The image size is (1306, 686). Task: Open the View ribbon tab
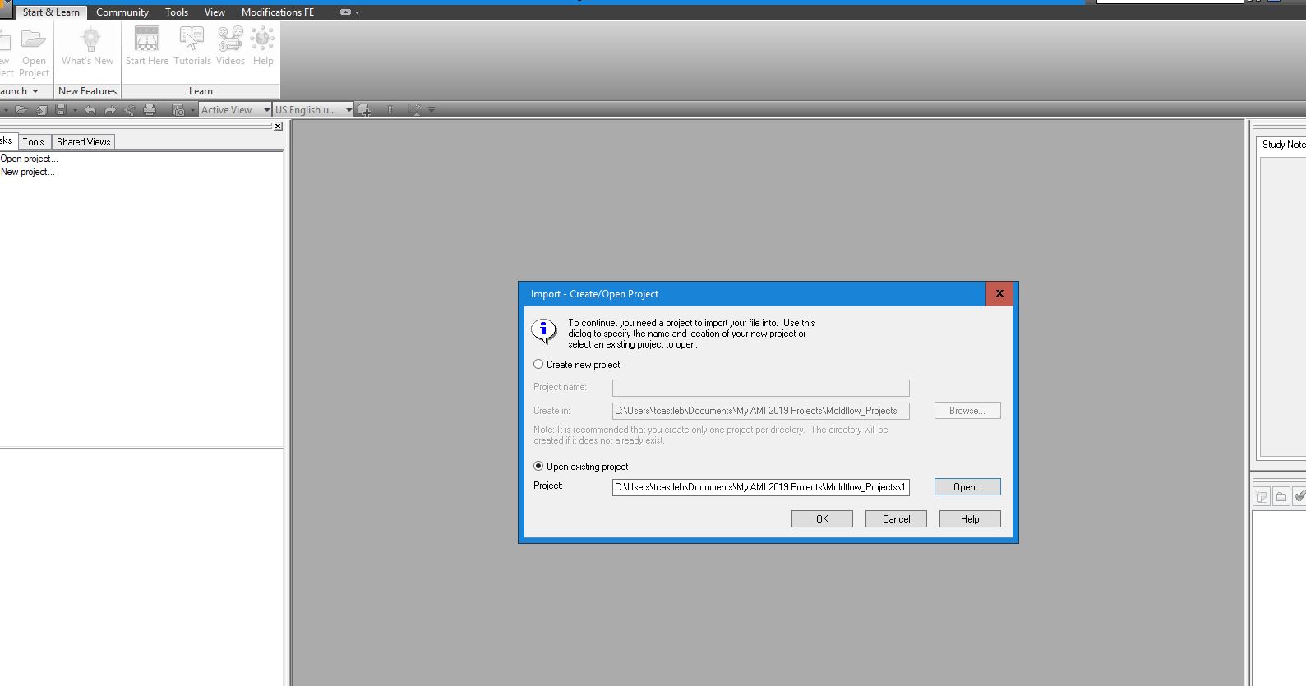(x=215, y=12)
